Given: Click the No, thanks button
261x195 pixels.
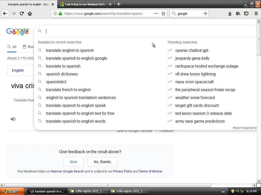Looking at the screenshot, I should tap(102, 162).
